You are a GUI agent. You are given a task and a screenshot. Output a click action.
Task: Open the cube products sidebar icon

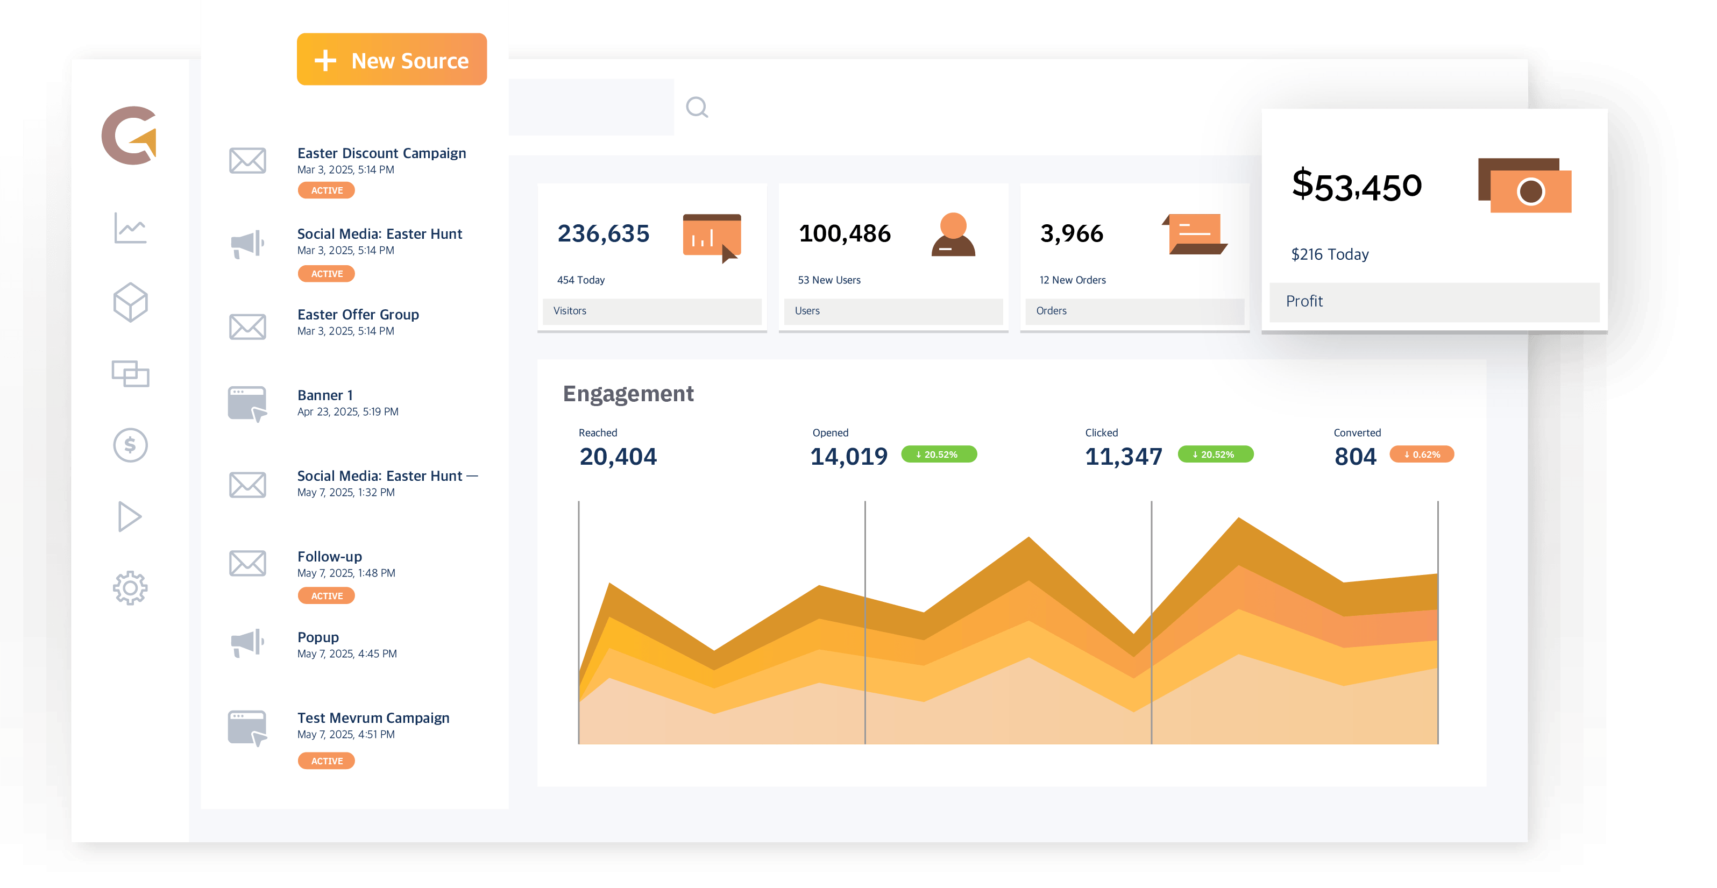(x=130, y=302)
